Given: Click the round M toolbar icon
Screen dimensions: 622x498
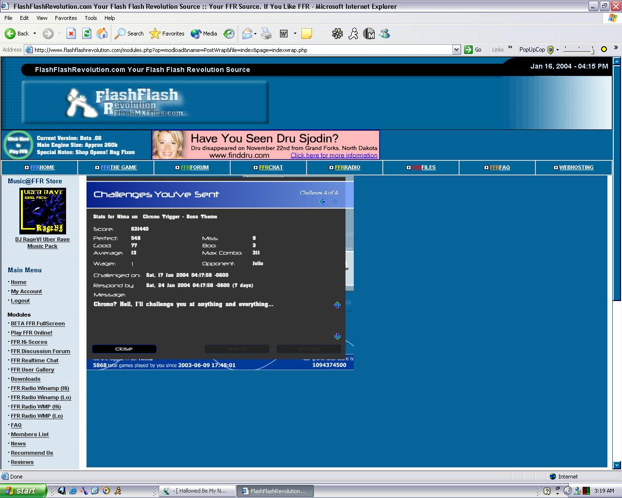Looking at the screenshot, I should 369,34.
